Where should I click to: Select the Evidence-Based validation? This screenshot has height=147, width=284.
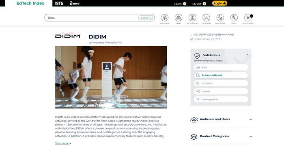point(221,75)
